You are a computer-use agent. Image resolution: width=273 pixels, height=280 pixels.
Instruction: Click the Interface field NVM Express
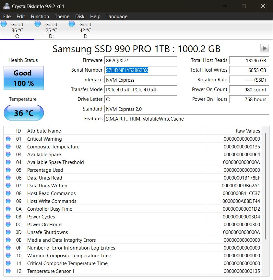[x=140, y=80]
